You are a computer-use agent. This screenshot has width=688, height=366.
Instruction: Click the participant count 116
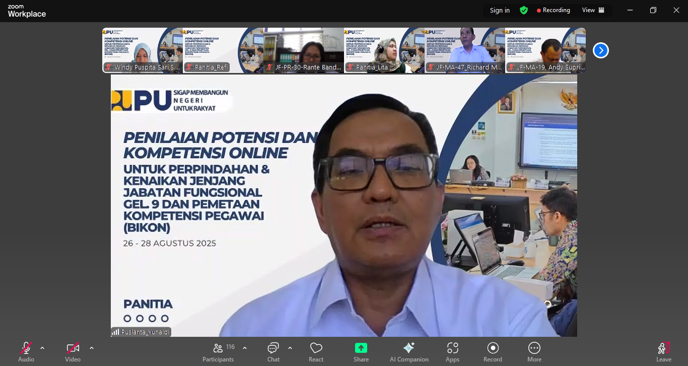pos(231,347)
